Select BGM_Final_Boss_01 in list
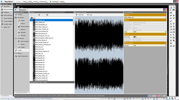This screenshot has width=179, height=100. [41, 40]
